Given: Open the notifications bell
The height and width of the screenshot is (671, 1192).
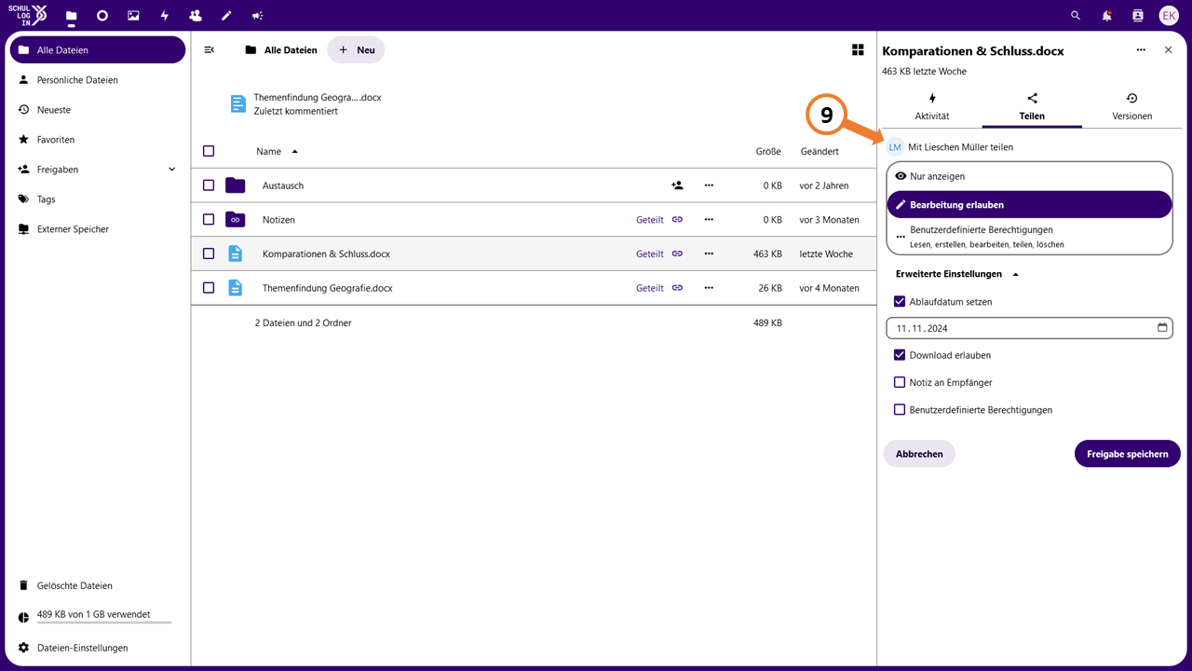Looking at the screenshot, I should coord(1106,16).
